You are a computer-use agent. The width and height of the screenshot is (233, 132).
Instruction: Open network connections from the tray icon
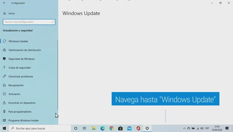coord(198,128)
